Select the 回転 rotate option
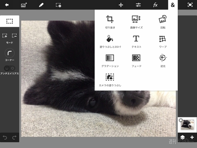The height and width of the screenshot is (148, 197). tap(163, 22)
